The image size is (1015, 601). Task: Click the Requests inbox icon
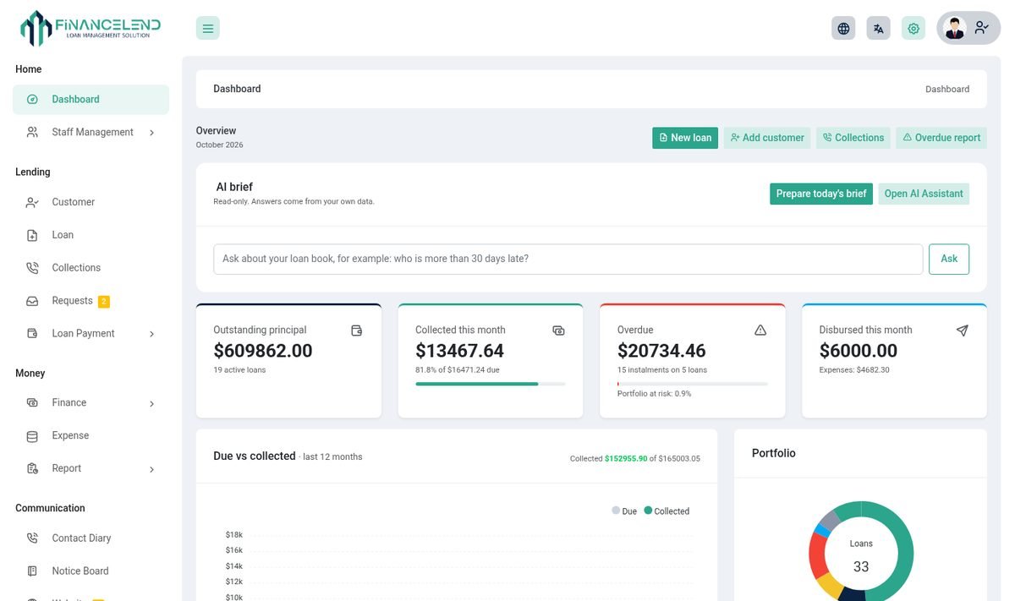[x=32, y=301]
